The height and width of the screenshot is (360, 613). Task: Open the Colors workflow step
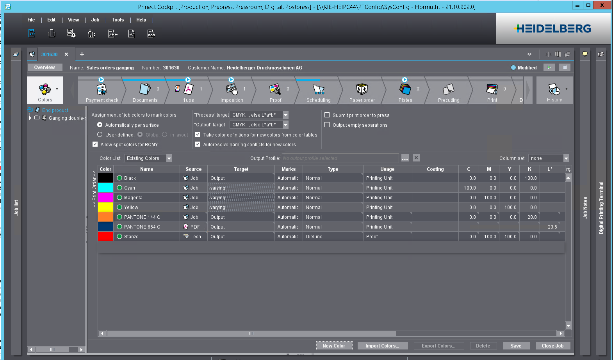coord(45,90)
